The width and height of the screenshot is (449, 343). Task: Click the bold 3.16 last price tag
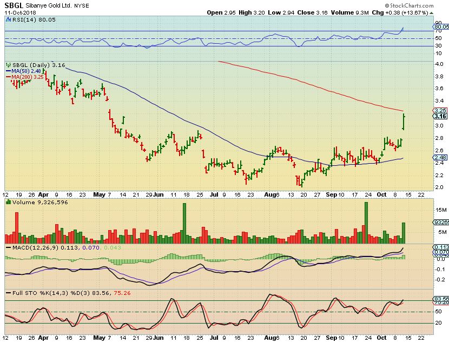[440, 116]
